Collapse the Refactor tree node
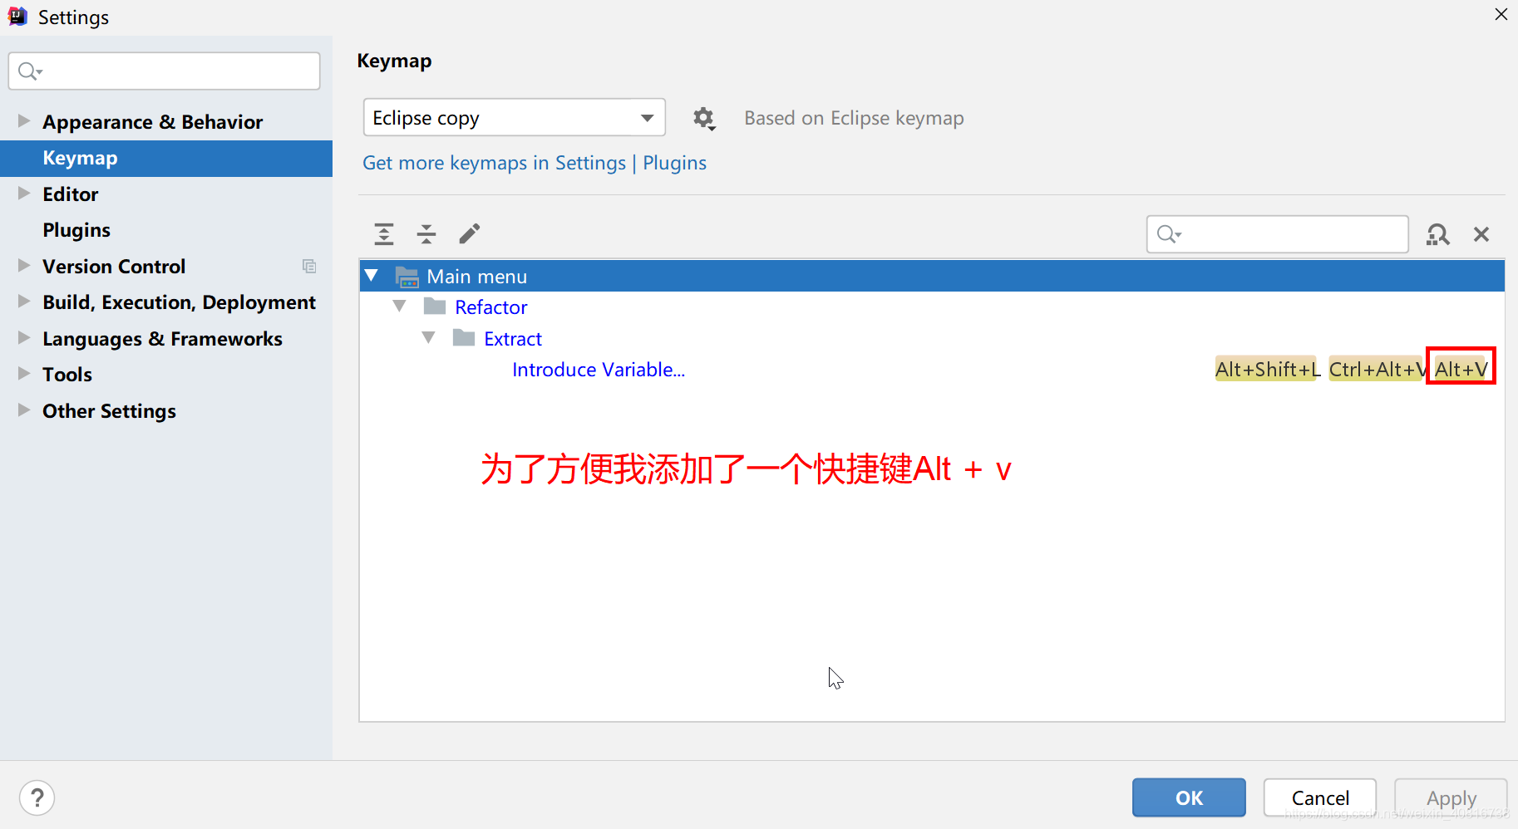Image resolution: width=1518 pixels, height=829 pixels. (x=400, y=307)
